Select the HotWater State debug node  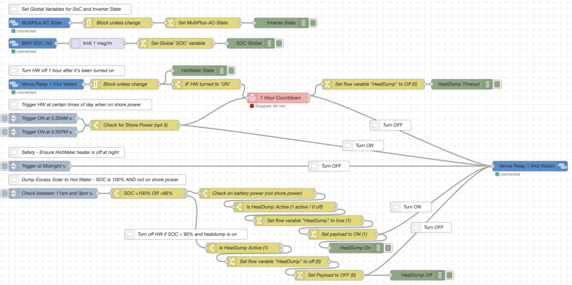tap(199, 70)
